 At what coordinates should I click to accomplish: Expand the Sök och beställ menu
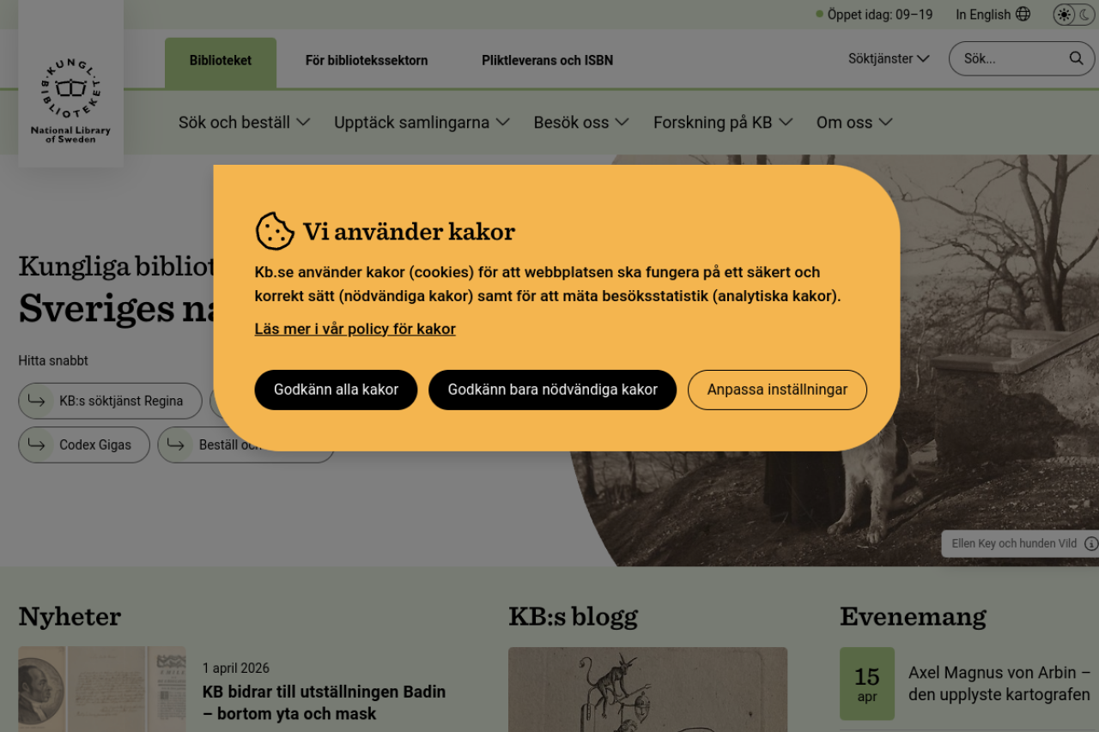point(244,122)
